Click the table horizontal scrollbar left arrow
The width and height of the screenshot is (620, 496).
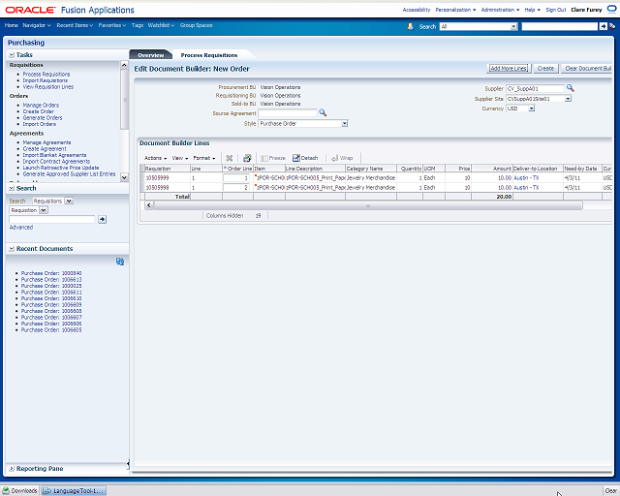tap(149, 205)
